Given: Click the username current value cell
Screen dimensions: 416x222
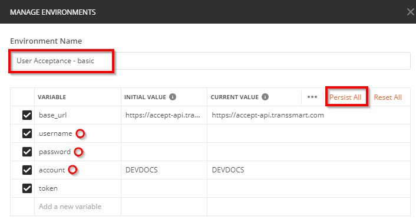Looking at the screenshot, I should tap(309, 133).
